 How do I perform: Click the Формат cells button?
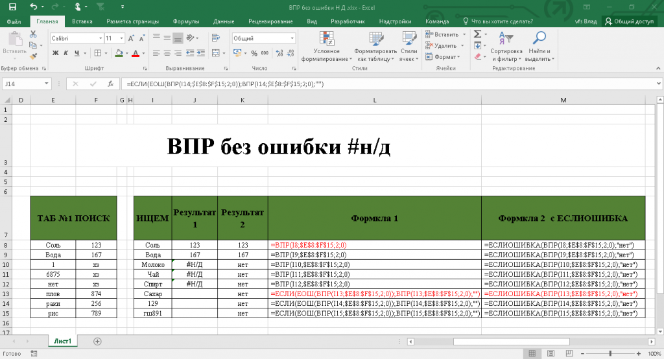pos(443,56)
